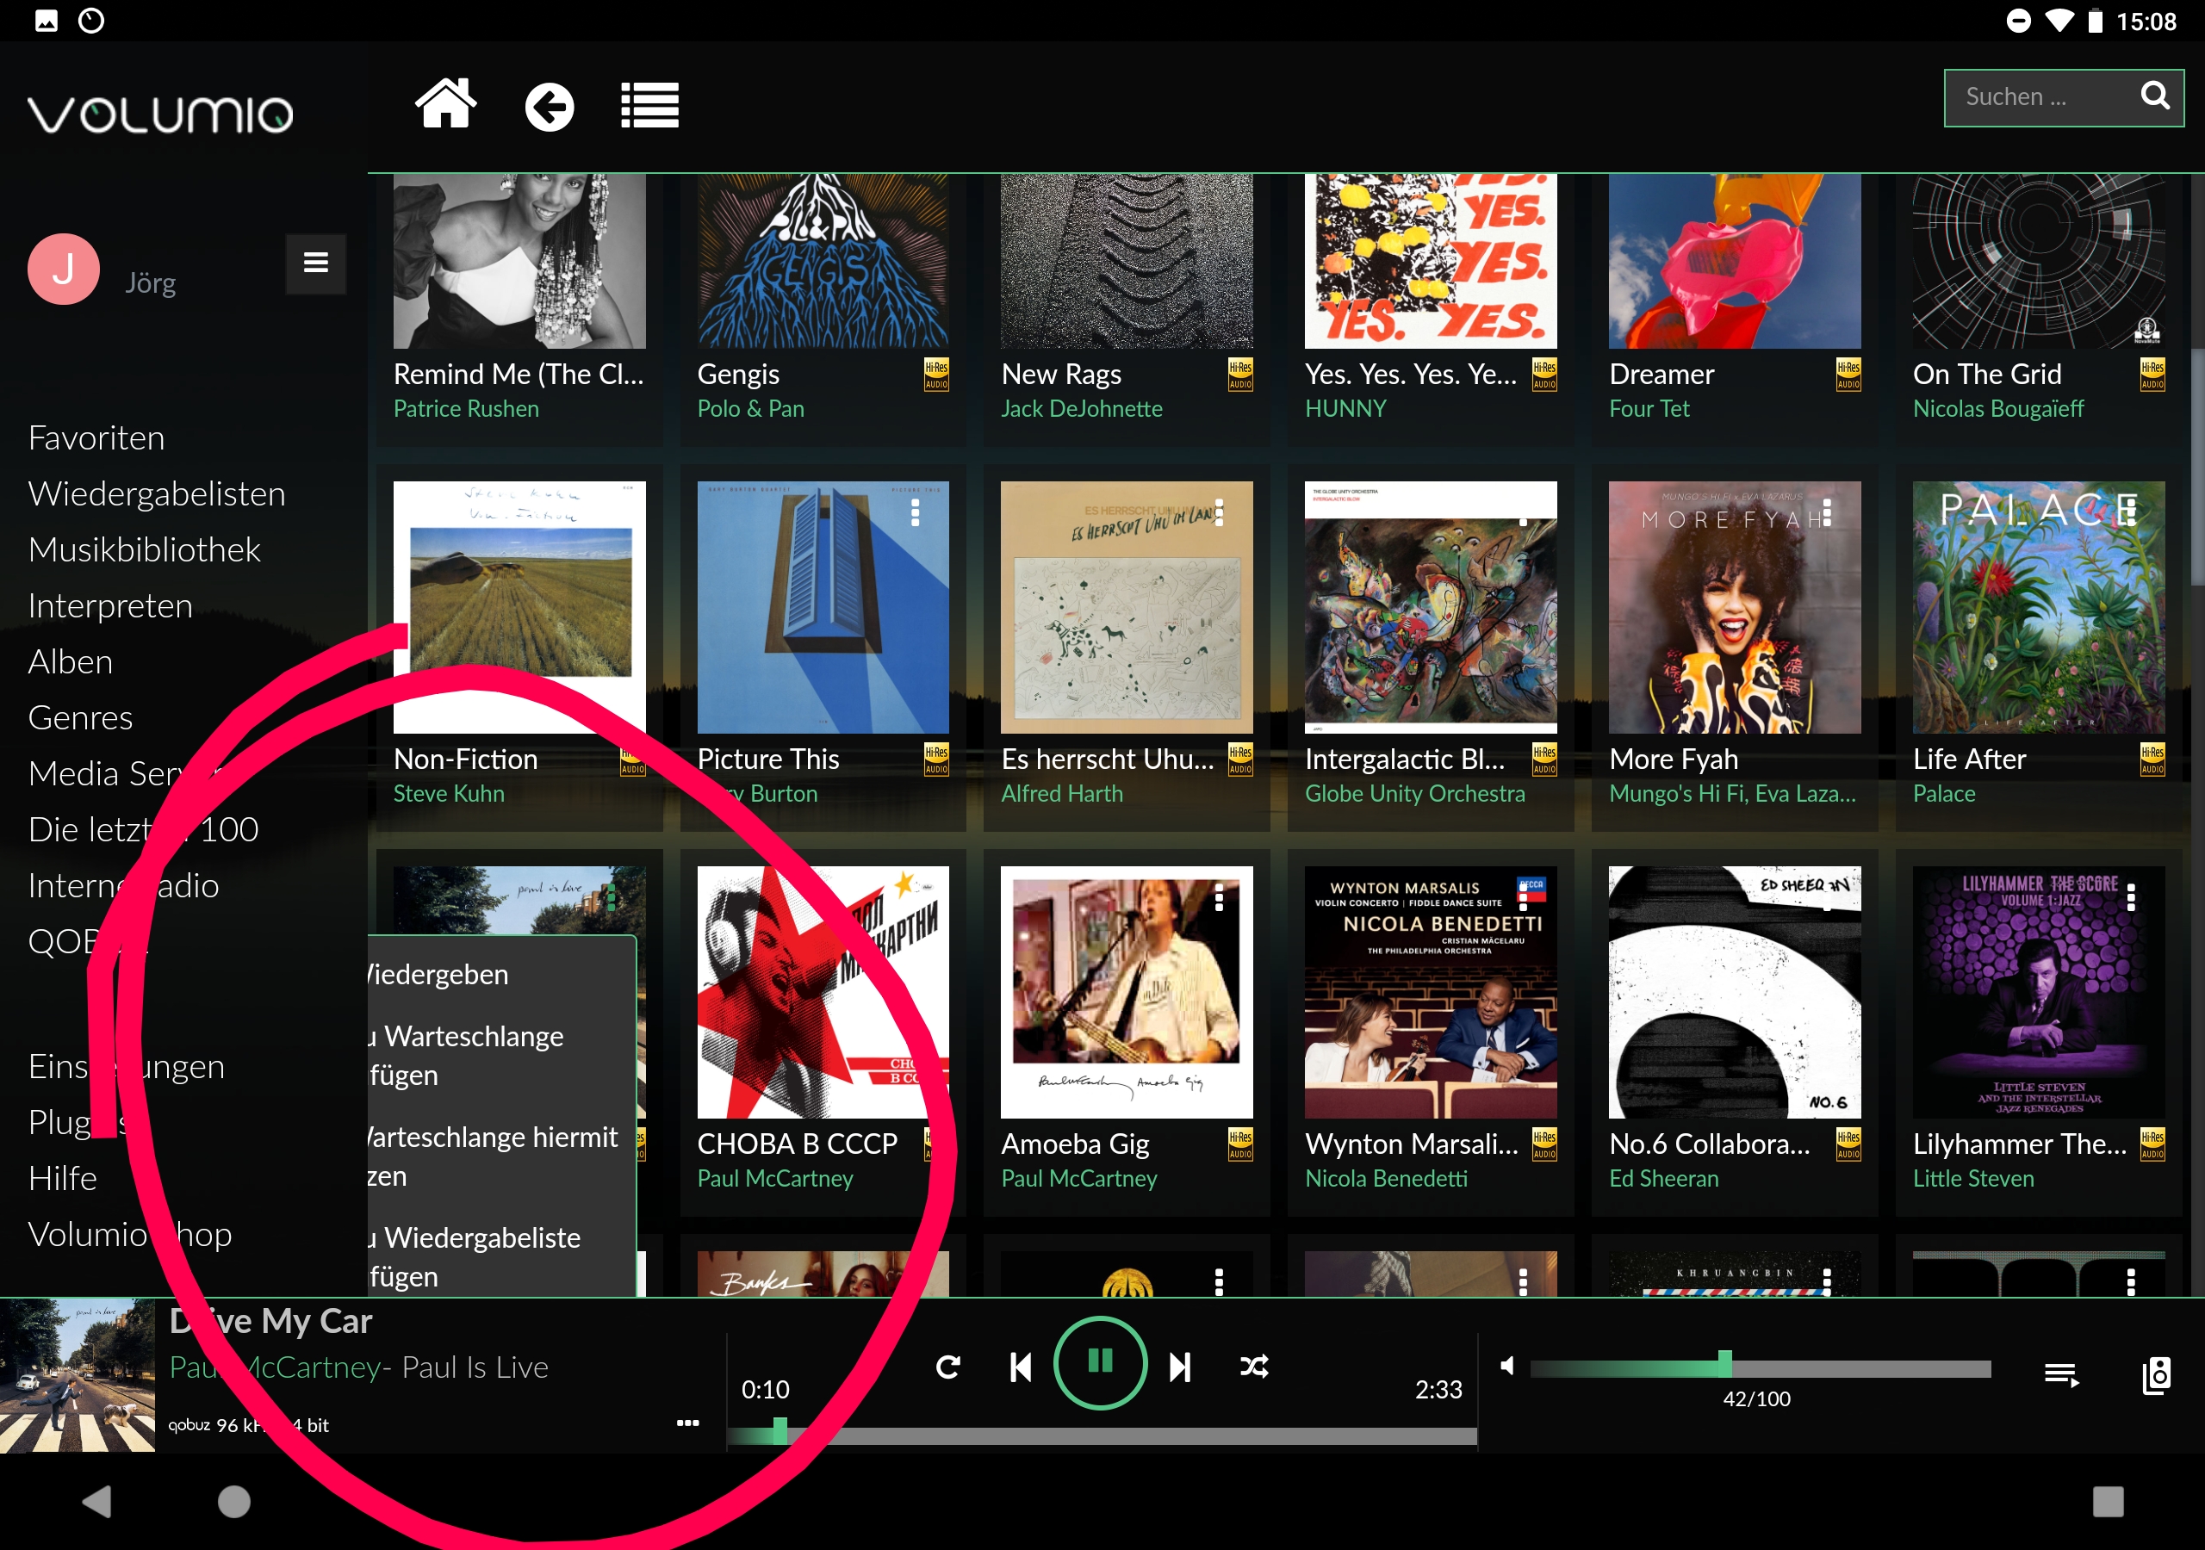Open artist Patrice Rushen
2205x1550 pixels.
coord(466,408)
